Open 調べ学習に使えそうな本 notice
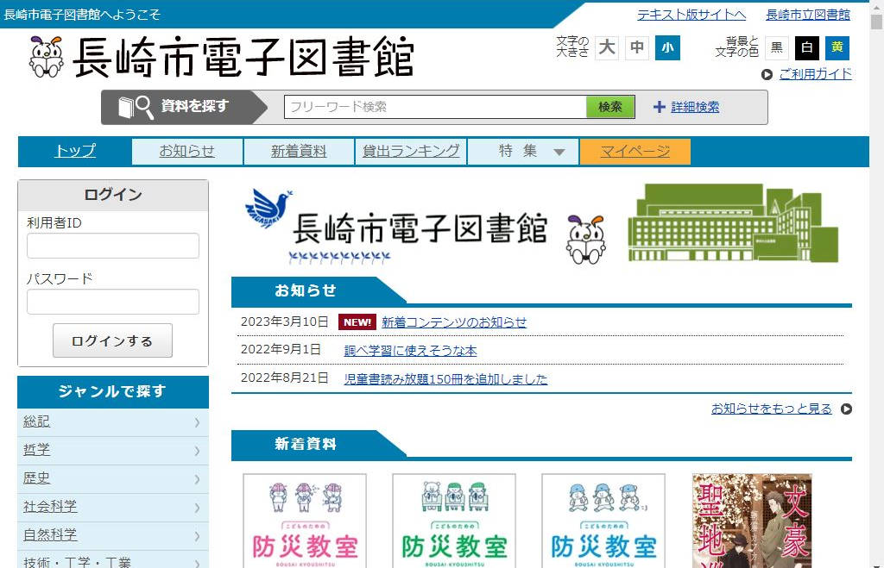 (410, 350)
